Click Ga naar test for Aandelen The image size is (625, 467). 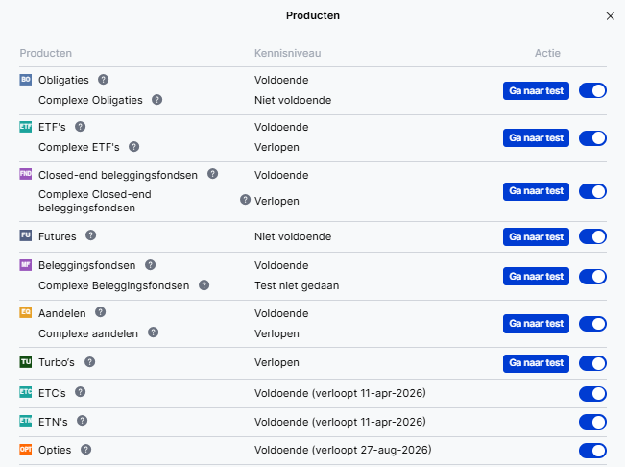536,324
